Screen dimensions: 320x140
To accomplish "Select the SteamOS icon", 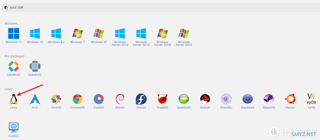I will coord(269,99).
